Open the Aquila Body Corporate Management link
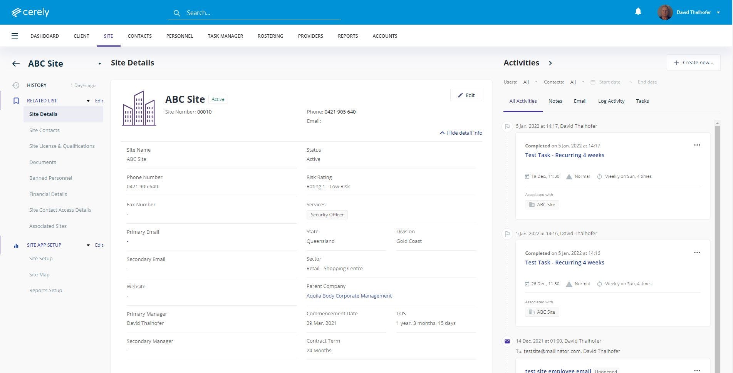The image size is (733, 373). (349, 296)
